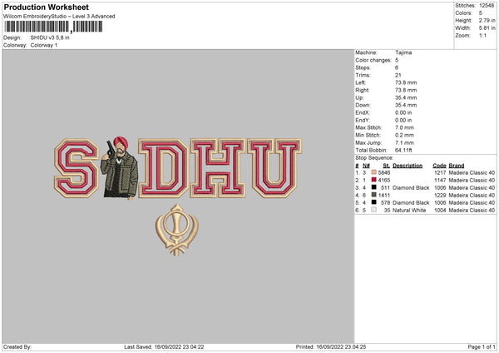Pick the black swatch in the 511 row
Screen dimensions: 499x353
[x=374, y=187]
